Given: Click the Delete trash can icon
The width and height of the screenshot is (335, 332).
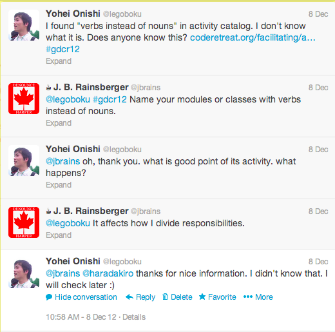Looking at the screenshot, I should click(x=165, y=297).
